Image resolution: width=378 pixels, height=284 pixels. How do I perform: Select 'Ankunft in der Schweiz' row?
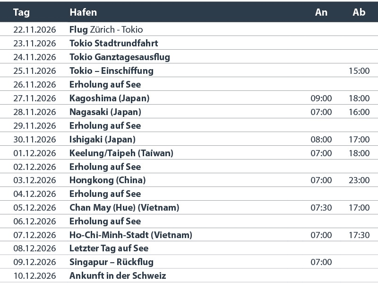click(x=118, y=276)
